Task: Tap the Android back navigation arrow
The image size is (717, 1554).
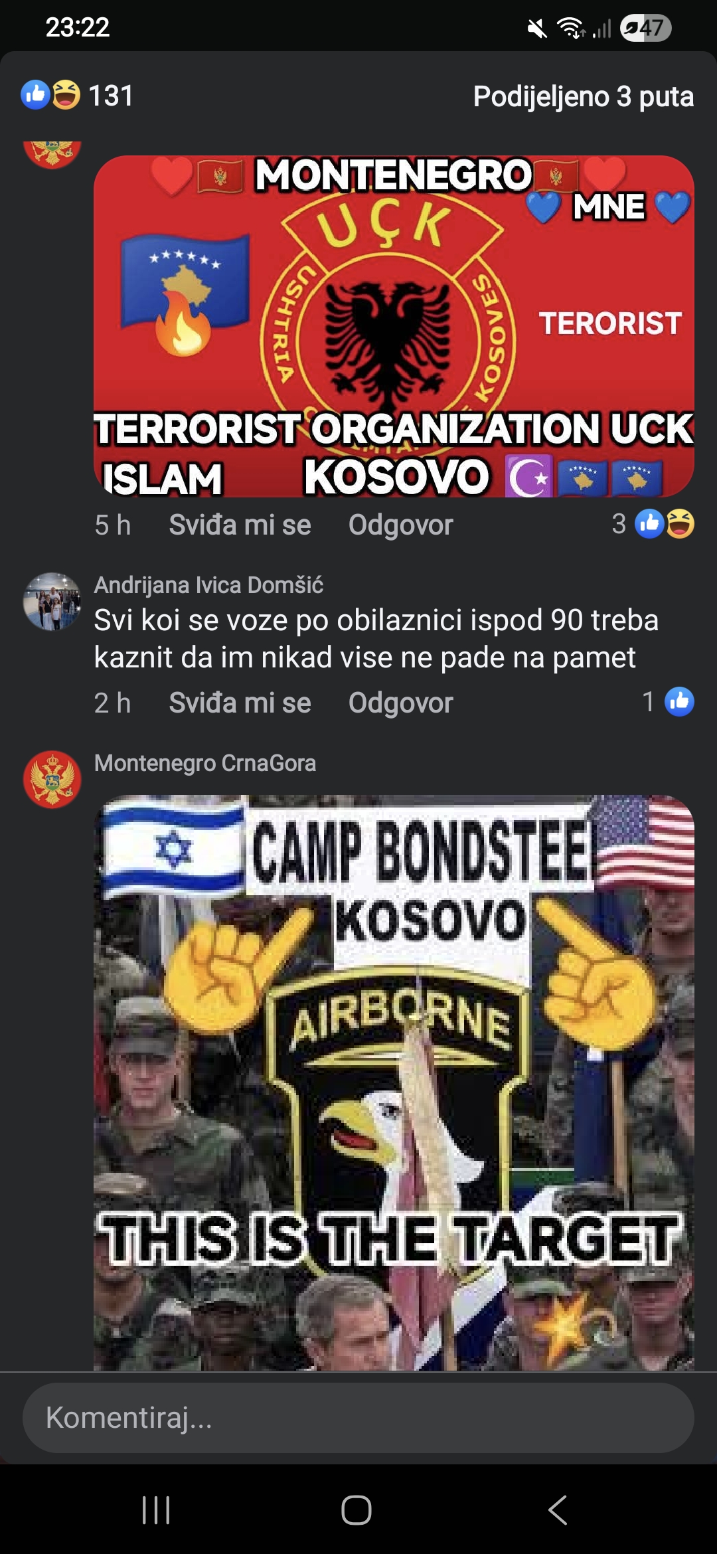Action: [x=558, y=1510]
